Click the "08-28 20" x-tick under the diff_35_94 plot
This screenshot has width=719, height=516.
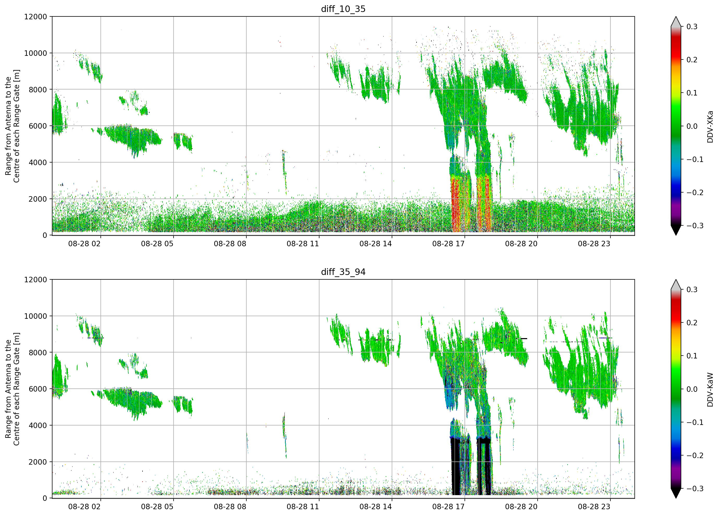(x=521, y=507)
